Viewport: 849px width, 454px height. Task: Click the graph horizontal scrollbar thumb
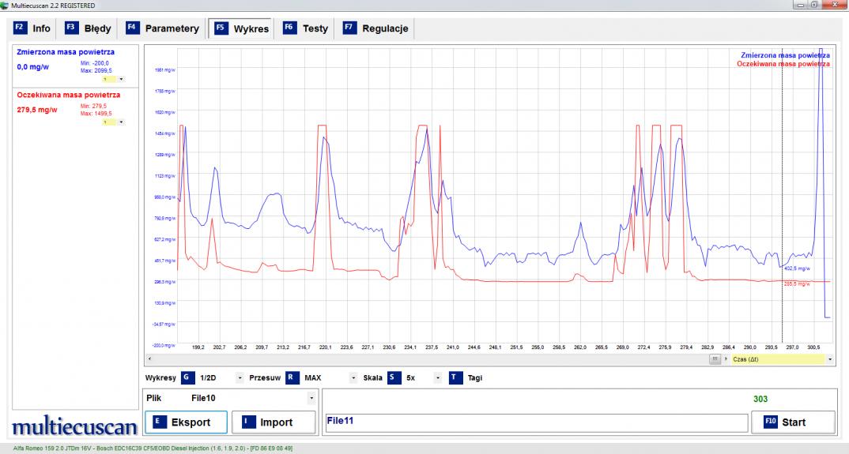715,359
